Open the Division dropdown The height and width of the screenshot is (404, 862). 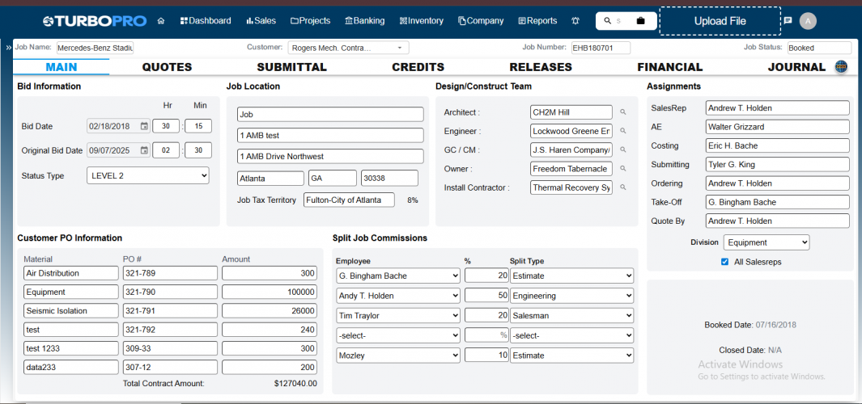coord(766,242)
